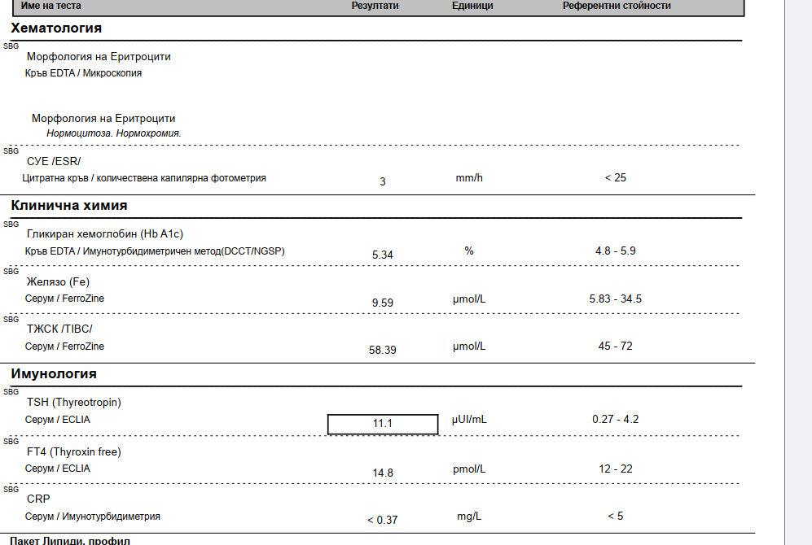Click the ESR unit label mm/h
812x545 pixels.
tap(469, 177)
